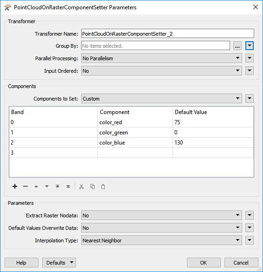Viewport: 263px width, 272px height.
Task: Select Band 2 cell in table
Action: [53, 143]
